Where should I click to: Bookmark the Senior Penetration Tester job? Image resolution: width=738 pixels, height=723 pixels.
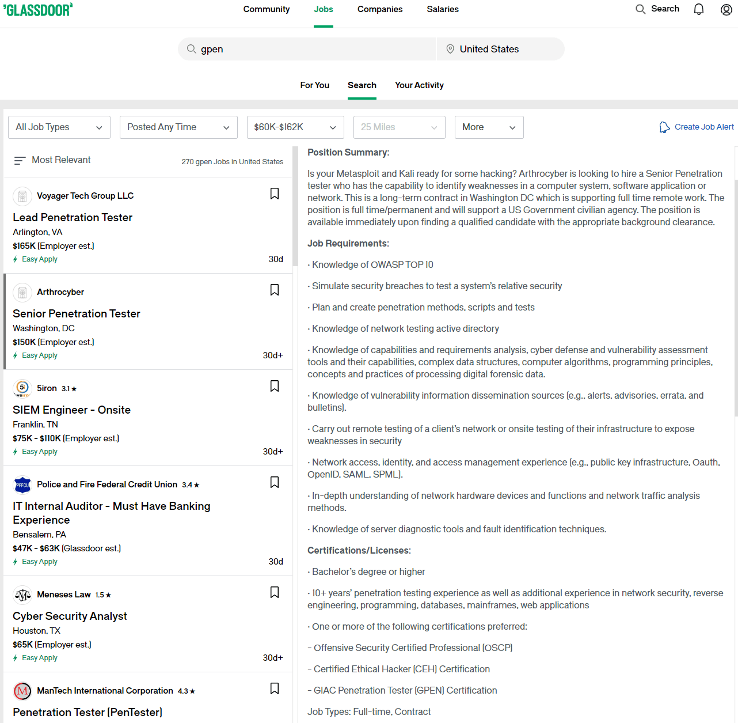pyautogui.click(x=275, y=290)
